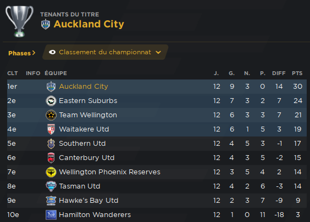Screen dimensions: 310x222
Task: Select the Hamilton Wanderers table row
Action: pyautogui.click(x=157, y=215)
